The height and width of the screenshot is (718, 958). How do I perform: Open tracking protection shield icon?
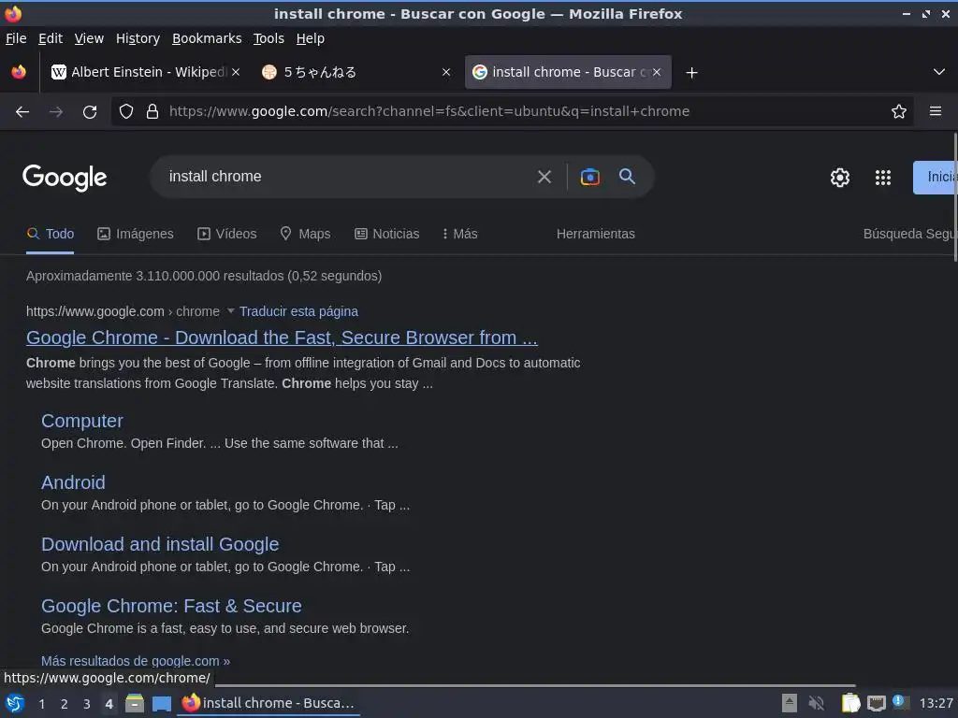pos(126,111)
